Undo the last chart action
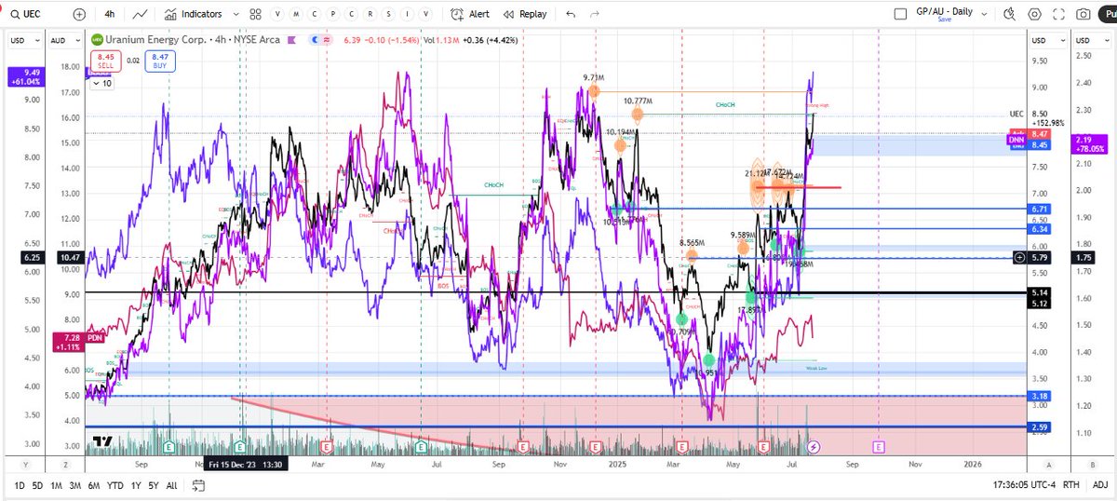Image resolution: width=1117 pixels, height=501 pixels. click(571, 14)
